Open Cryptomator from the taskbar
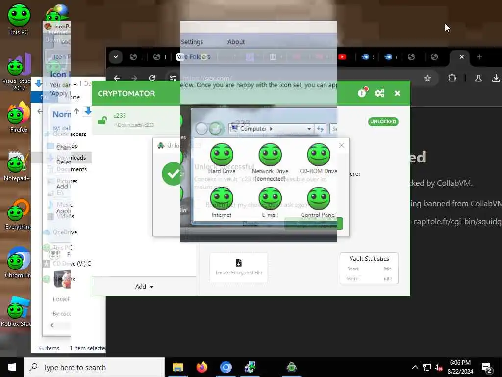 pyautogui.click(x=292, y=367)
